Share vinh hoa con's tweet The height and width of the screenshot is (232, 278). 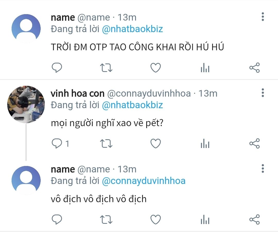[x=255, y=144]
